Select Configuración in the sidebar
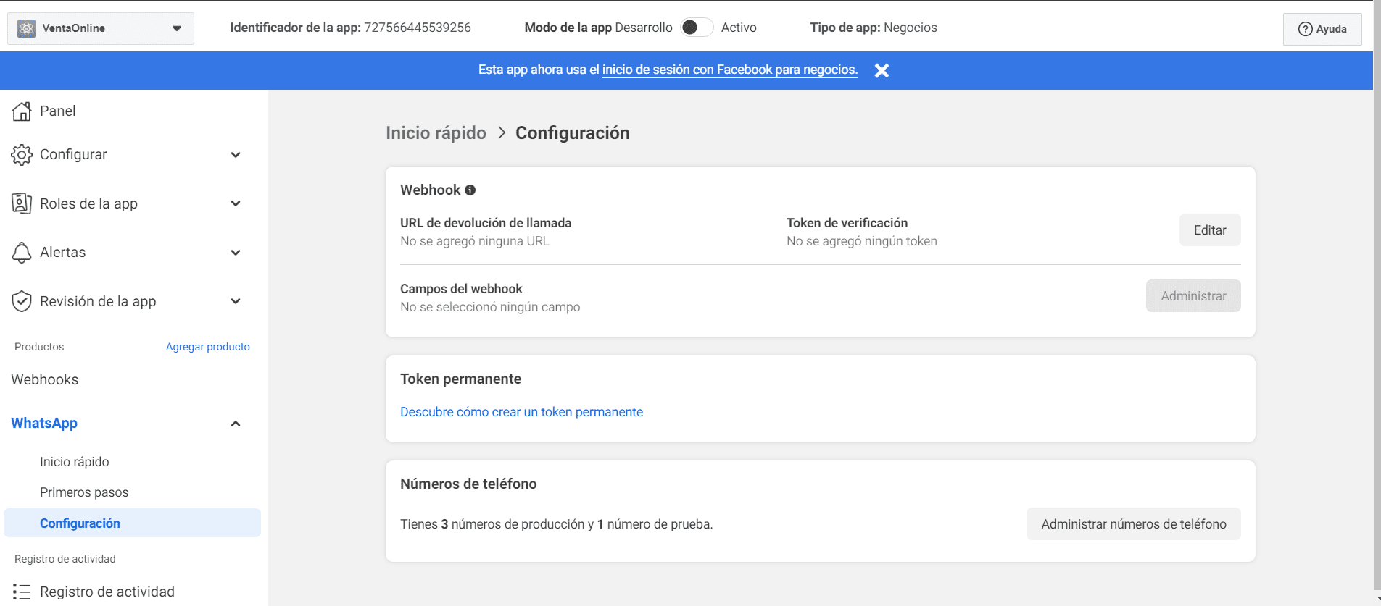 pos(132,523)
